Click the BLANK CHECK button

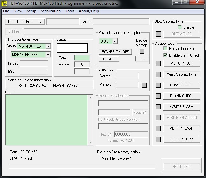pos(182,96)
